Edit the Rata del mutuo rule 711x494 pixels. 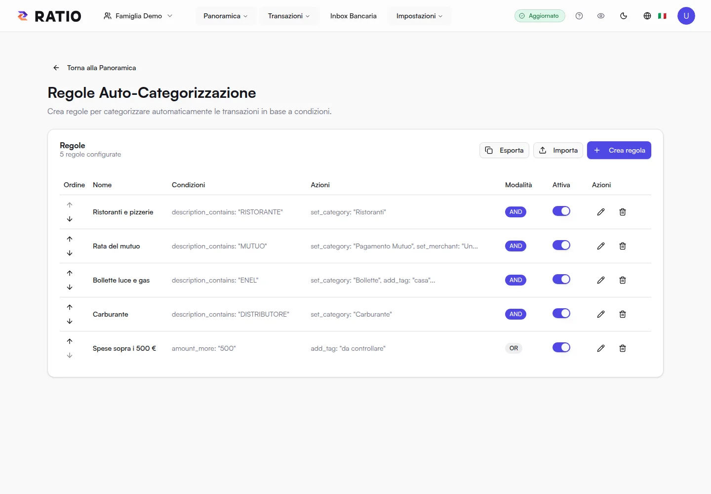pos(601,246)
